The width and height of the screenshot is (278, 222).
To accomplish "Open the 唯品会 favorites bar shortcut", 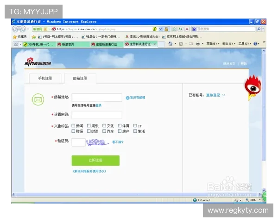I will click(101, 37).
